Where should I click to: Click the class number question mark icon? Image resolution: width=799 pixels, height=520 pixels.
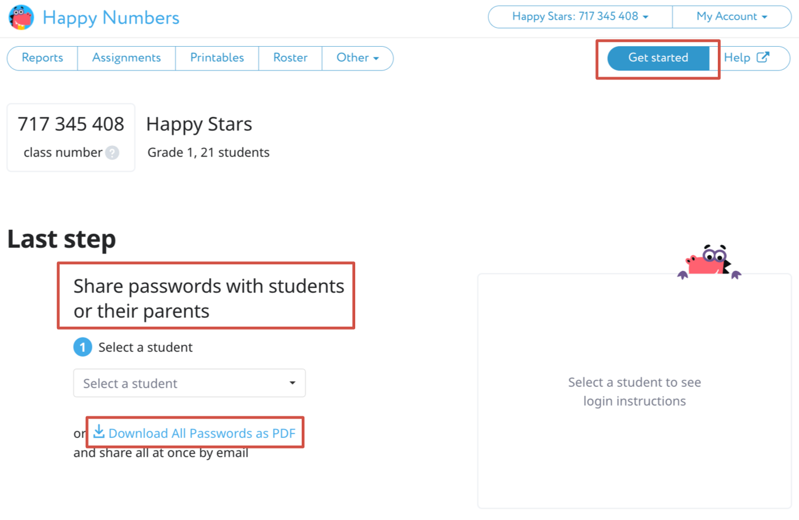pyautogui.click(x=112, y=153)
